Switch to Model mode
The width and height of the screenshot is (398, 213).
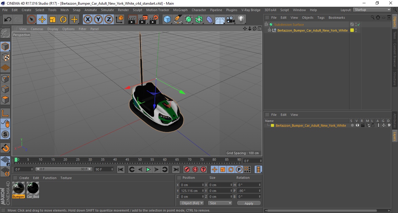click(5, 47)
